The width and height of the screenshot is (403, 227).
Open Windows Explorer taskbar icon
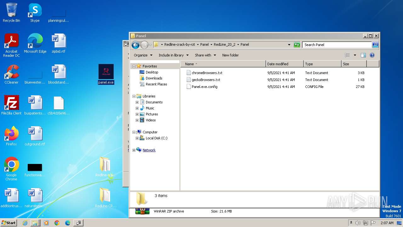[35, 223]
